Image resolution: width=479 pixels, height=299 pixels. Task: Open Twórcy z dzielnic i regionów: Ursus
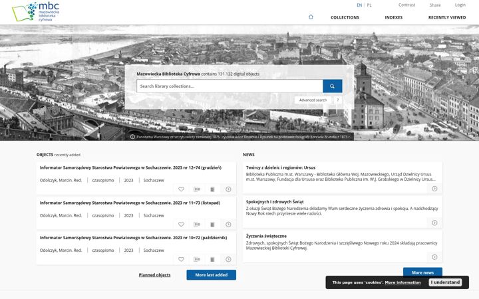pos(281,167)
